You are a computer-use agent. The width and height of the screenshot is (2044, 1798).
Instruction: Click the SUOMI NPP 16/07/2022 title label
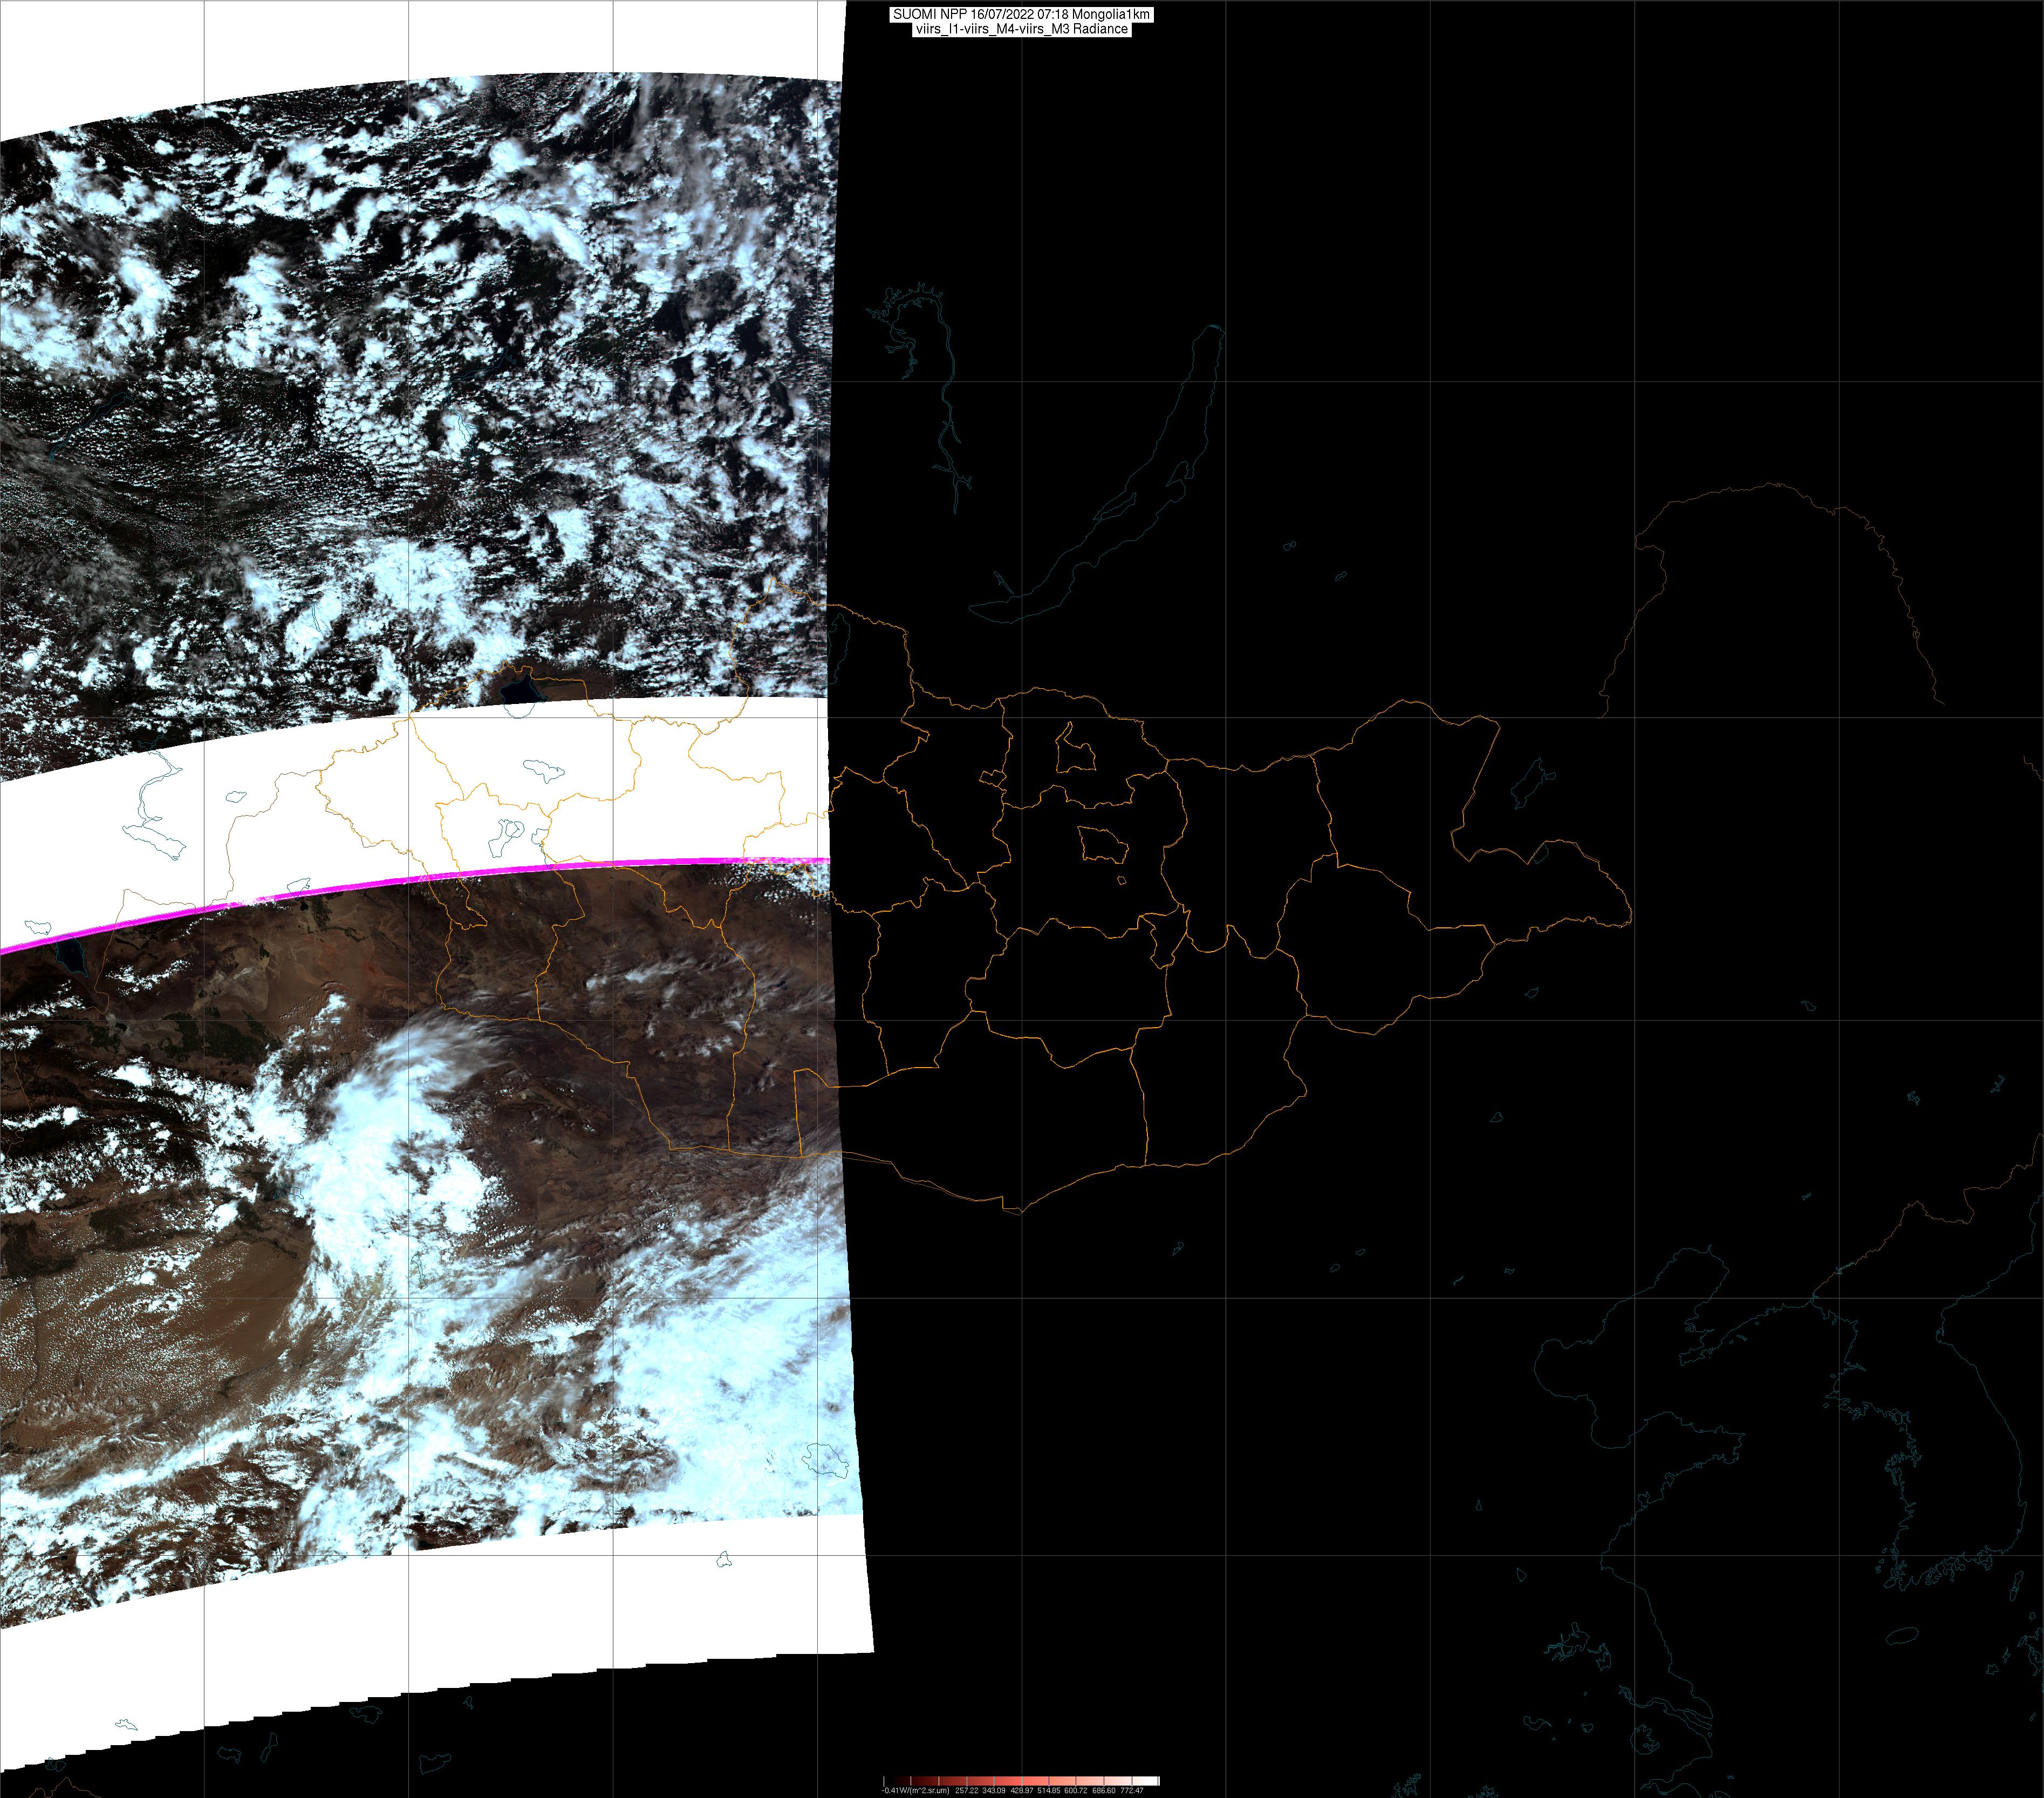(1021, 14)
